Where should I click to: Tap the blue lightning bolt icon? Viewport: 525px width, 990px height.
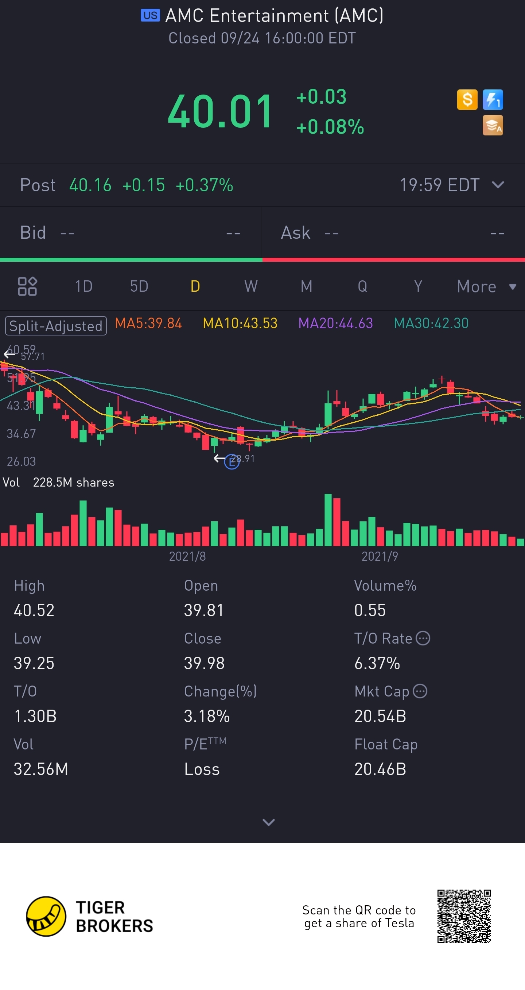tap(493, 100)
